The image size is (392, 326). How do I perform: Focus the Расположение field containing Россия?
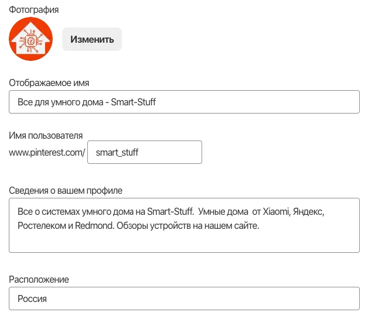184,298
